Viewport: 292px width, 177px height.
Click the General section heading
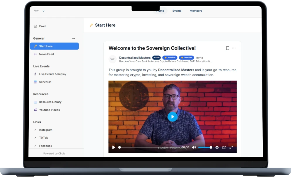coord(39,38)
